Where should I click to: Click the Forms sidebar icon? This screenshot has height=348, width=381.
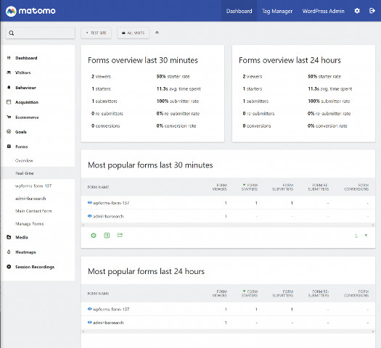[x=9, y=146]
